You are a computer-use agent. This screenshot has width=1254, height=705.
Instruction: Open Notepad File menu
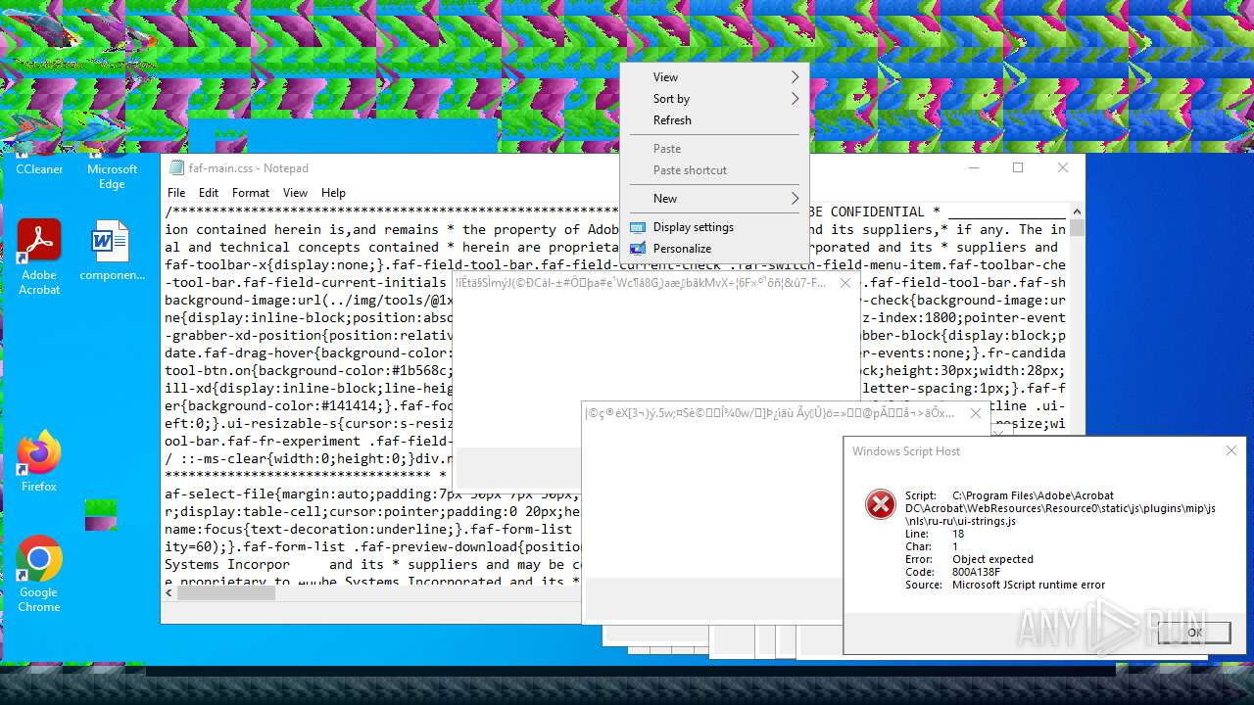point(176,193)
